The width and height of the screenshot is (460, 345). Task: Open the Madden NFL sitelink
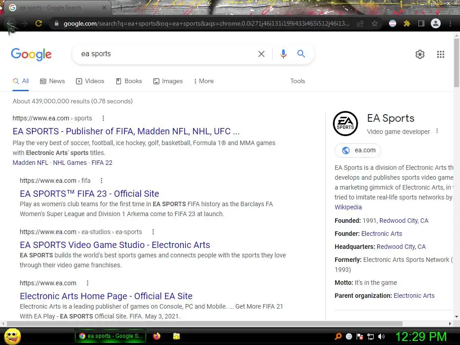[x=30, y=163]
